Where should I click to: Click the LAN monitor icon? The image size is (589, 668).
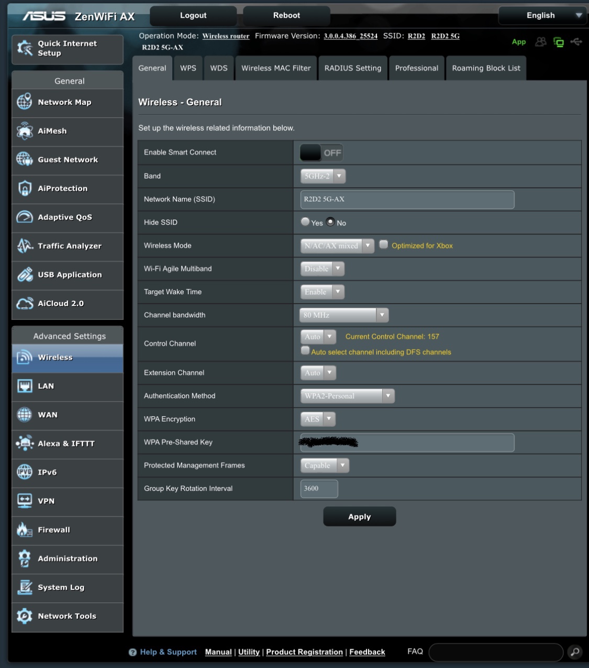(x=25, y=386)
